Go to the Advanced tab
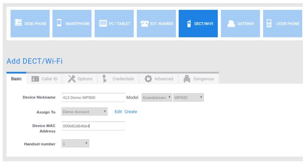The width and height of the screenshot is (307, 164). point(158,79)
